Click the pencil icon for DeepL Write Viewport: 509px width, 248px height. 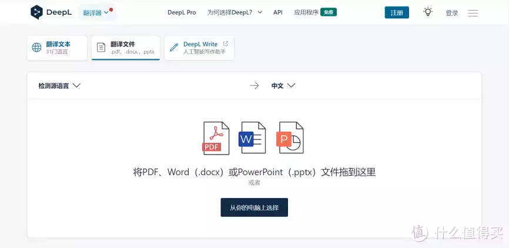click(174, 48)
